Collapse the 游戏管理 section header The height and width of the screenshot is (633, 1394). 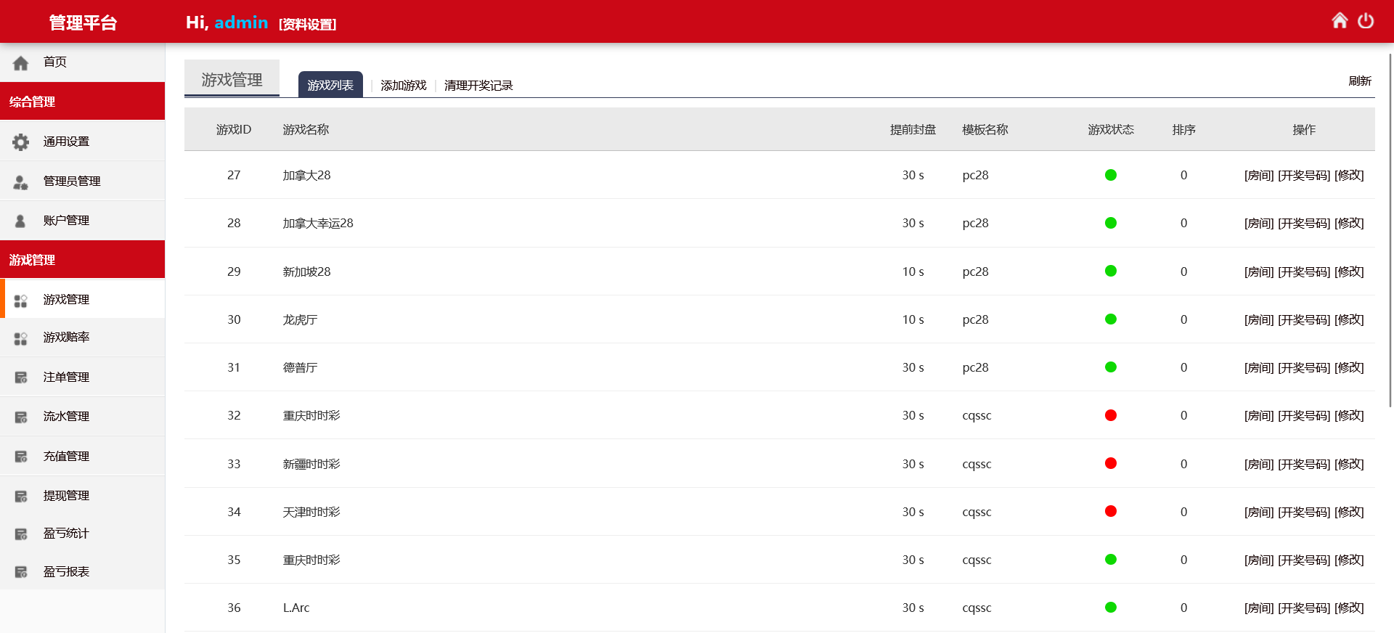[x=82, y=260]
